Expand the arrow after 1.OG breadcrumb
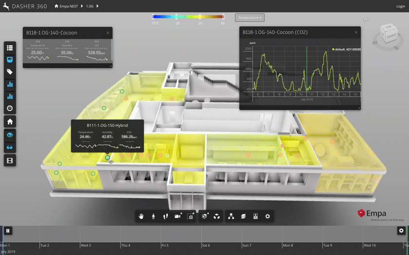 click(97, 6)
